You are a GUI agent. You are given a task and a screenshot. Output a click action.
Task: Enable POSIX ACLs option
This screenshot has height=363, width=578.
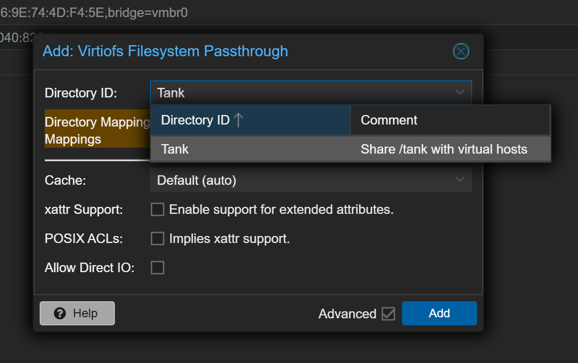(x=158, y=238)
